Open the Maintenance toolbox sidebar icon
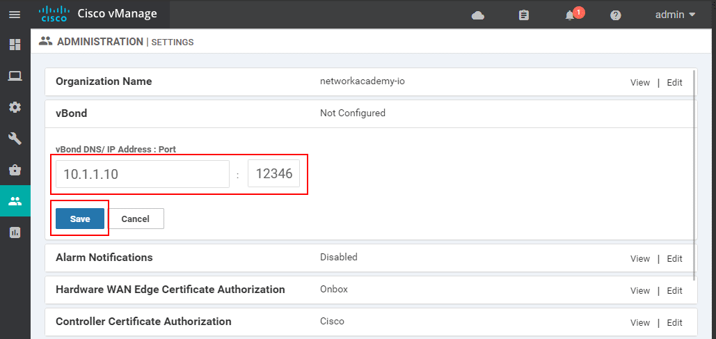716x339 pixels. click(x=15, y=170)
